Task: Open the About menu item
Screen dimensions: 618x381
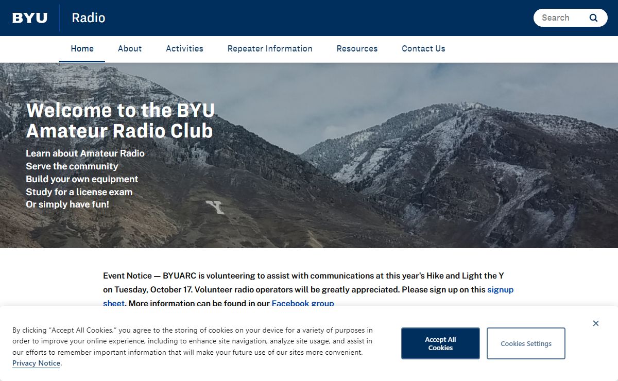Action: click(130, 48)
